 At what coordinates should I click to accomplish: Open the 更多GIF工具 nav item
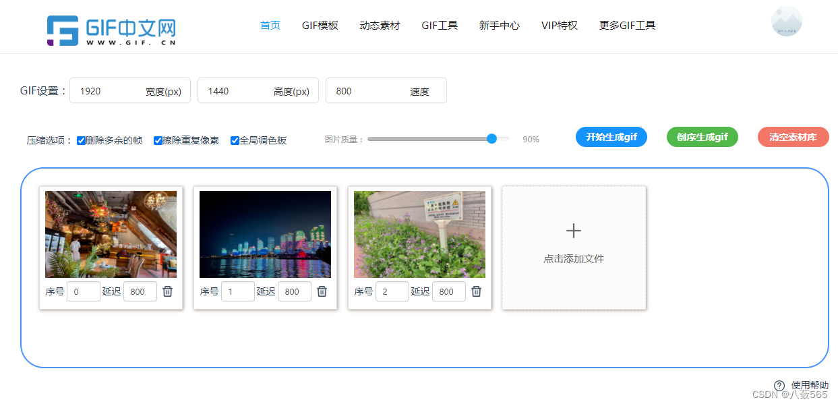(628, 26)
